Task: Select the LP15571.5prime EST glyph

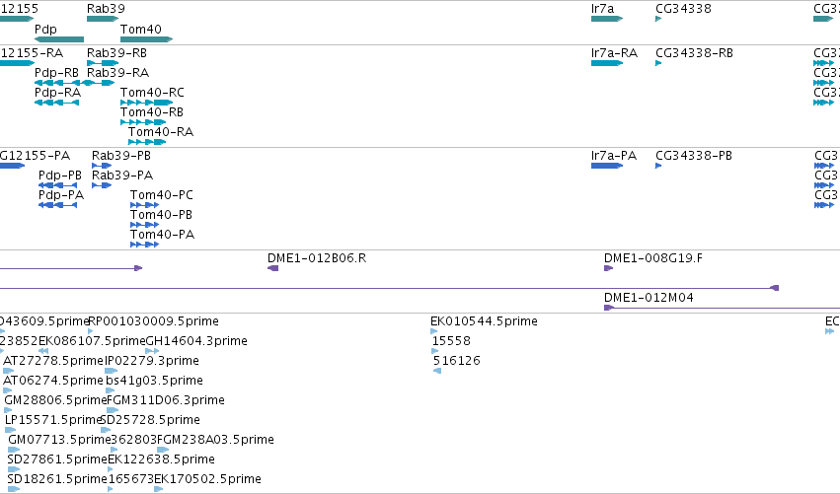Action: coord(11,431)
